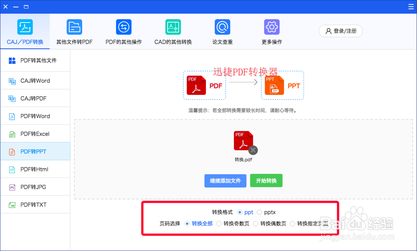Click the 登录/注册 button
The width and height of the screenshot is (417, 251).
[x=341, y=31]
